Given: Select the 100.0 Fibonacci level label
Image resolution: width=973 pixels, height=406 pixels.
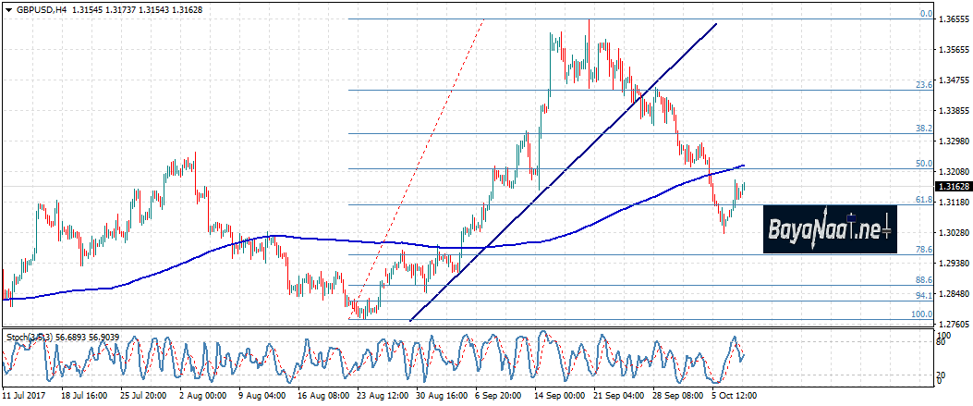Looking at the screenshot, I should (x=920, y=314).
